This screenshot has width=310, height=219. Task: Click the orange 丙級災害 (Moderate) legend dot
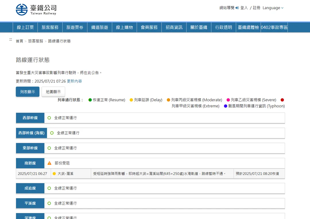click(x=168, y=100)
